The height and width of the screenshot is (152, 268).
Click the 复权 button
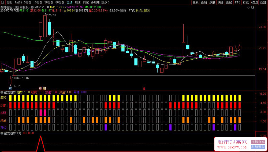point(196,2)
